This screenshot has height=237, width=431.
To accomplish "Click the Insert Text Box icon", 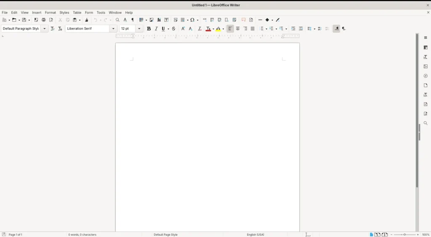I will (x=166, y=20).
